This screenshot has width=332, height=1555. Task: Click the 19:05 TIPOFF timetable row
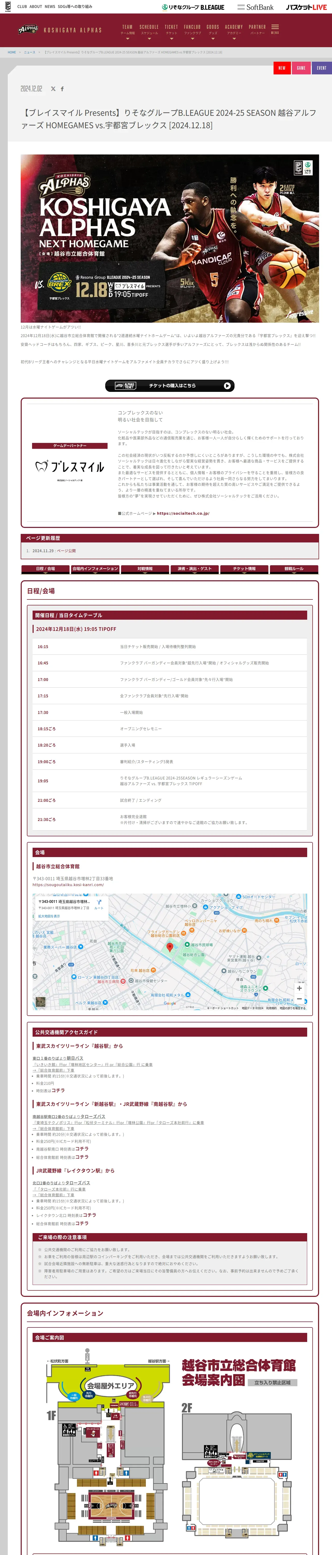[169, 781]
